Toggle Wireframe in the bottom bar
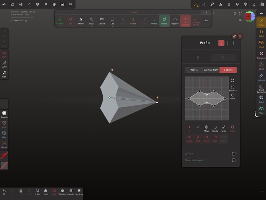This screenshot has height=200, width=266. (x=62, y=192)
